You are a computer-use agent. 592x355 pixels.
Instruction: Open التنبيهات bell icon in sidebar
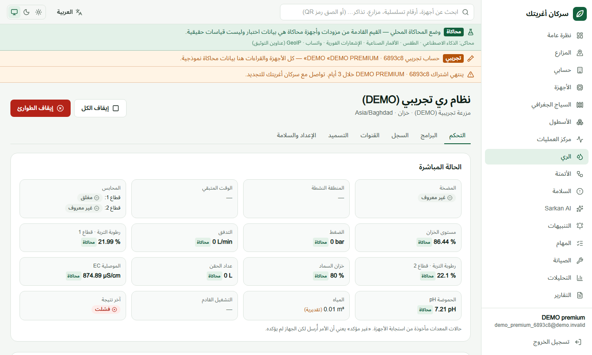click(580, 226)
